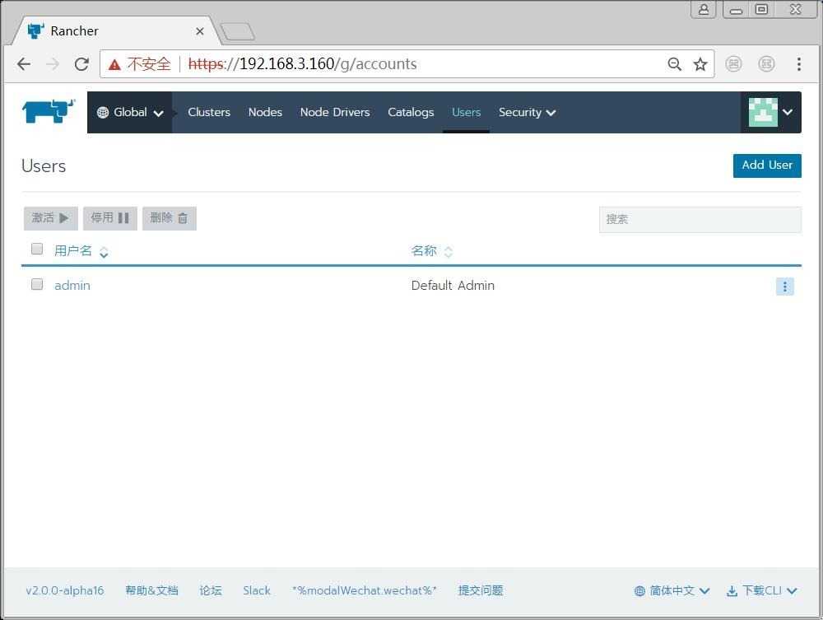Click the 删除 delete button
Viewport: 823px width, 620px height.
(169, 218)
